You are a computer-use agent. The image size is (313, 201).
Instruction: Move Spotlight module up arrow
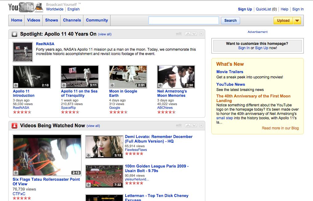(x=188, y=34)
